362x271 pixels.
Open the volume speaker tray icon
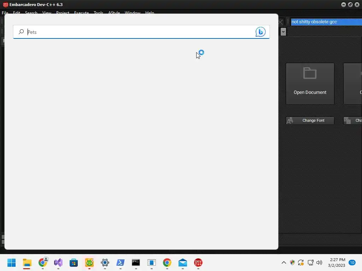click(319, 263)
